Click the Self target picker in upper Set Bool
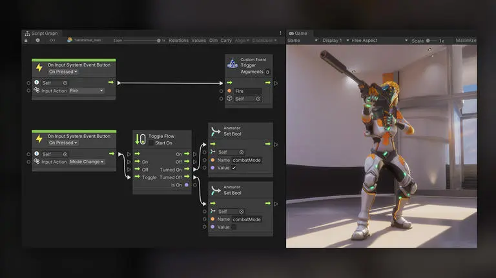The image size is (496, 278). point(242,152)
